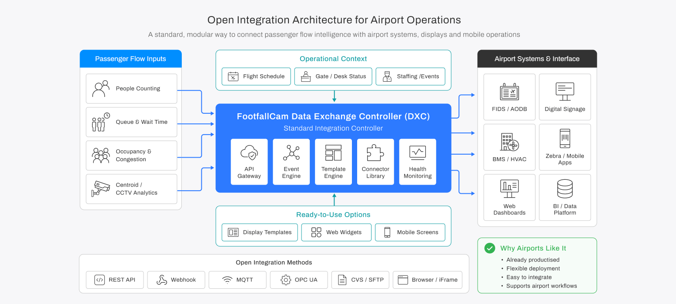Click the Queue & Wait Time label
Viewport: 676px width, 304px height.
(142, 122)
